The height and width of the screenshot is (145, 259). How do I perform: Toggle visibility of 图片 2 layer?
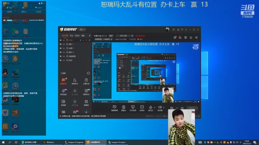point(61,52)
